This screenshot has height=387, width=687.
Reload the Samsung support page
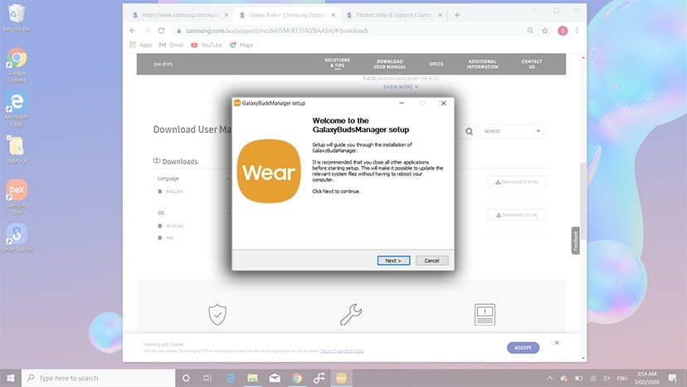click(161, 31)
